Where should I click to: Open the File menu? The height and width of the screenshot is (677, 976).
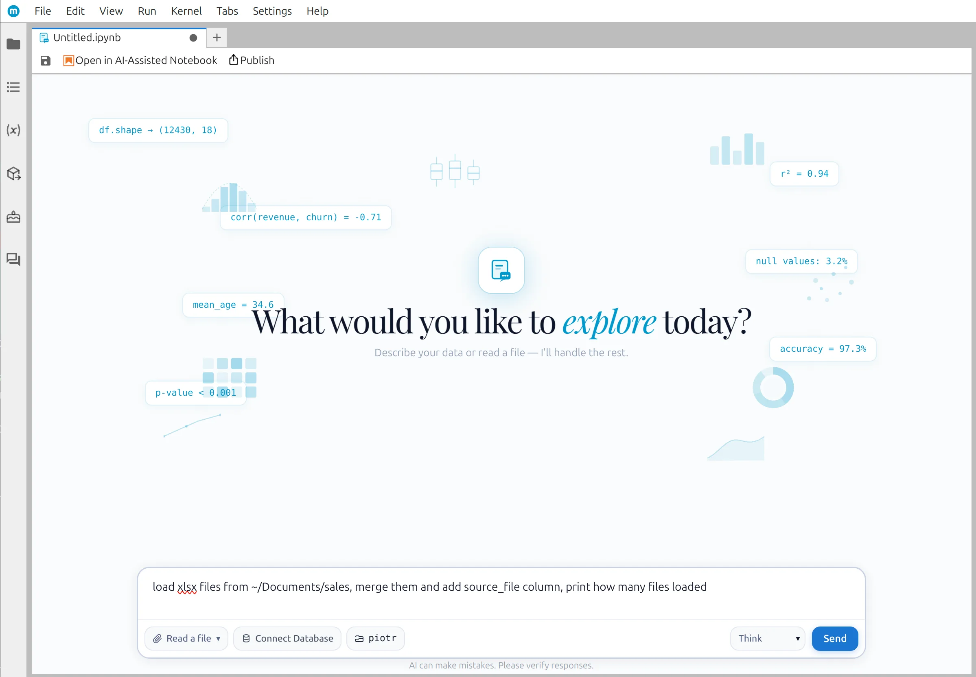click(43, 11)
